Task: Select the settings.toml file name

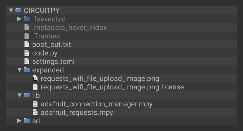Action: (53, 62)
